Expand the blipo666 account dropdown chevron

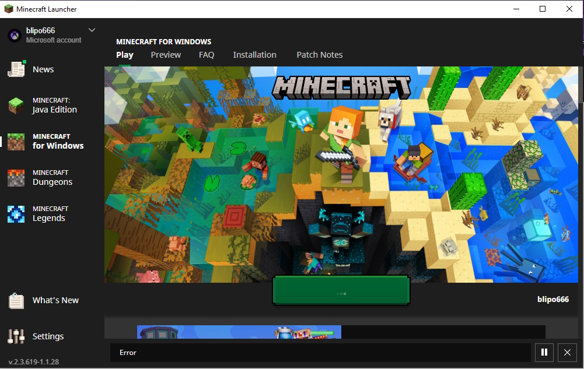(x=92, y=30)
